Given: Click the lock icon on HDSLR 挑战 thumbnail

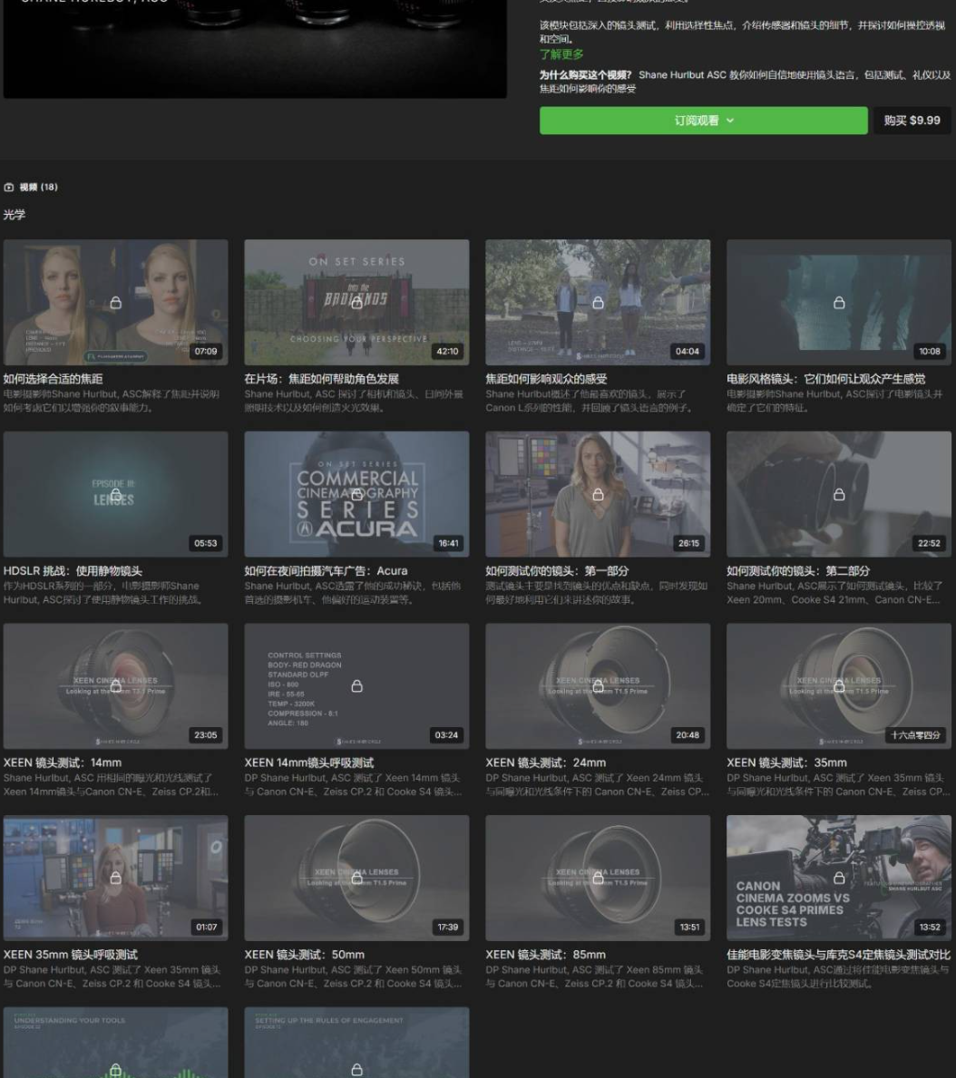Looking at the screenshot, I should 115,494.
